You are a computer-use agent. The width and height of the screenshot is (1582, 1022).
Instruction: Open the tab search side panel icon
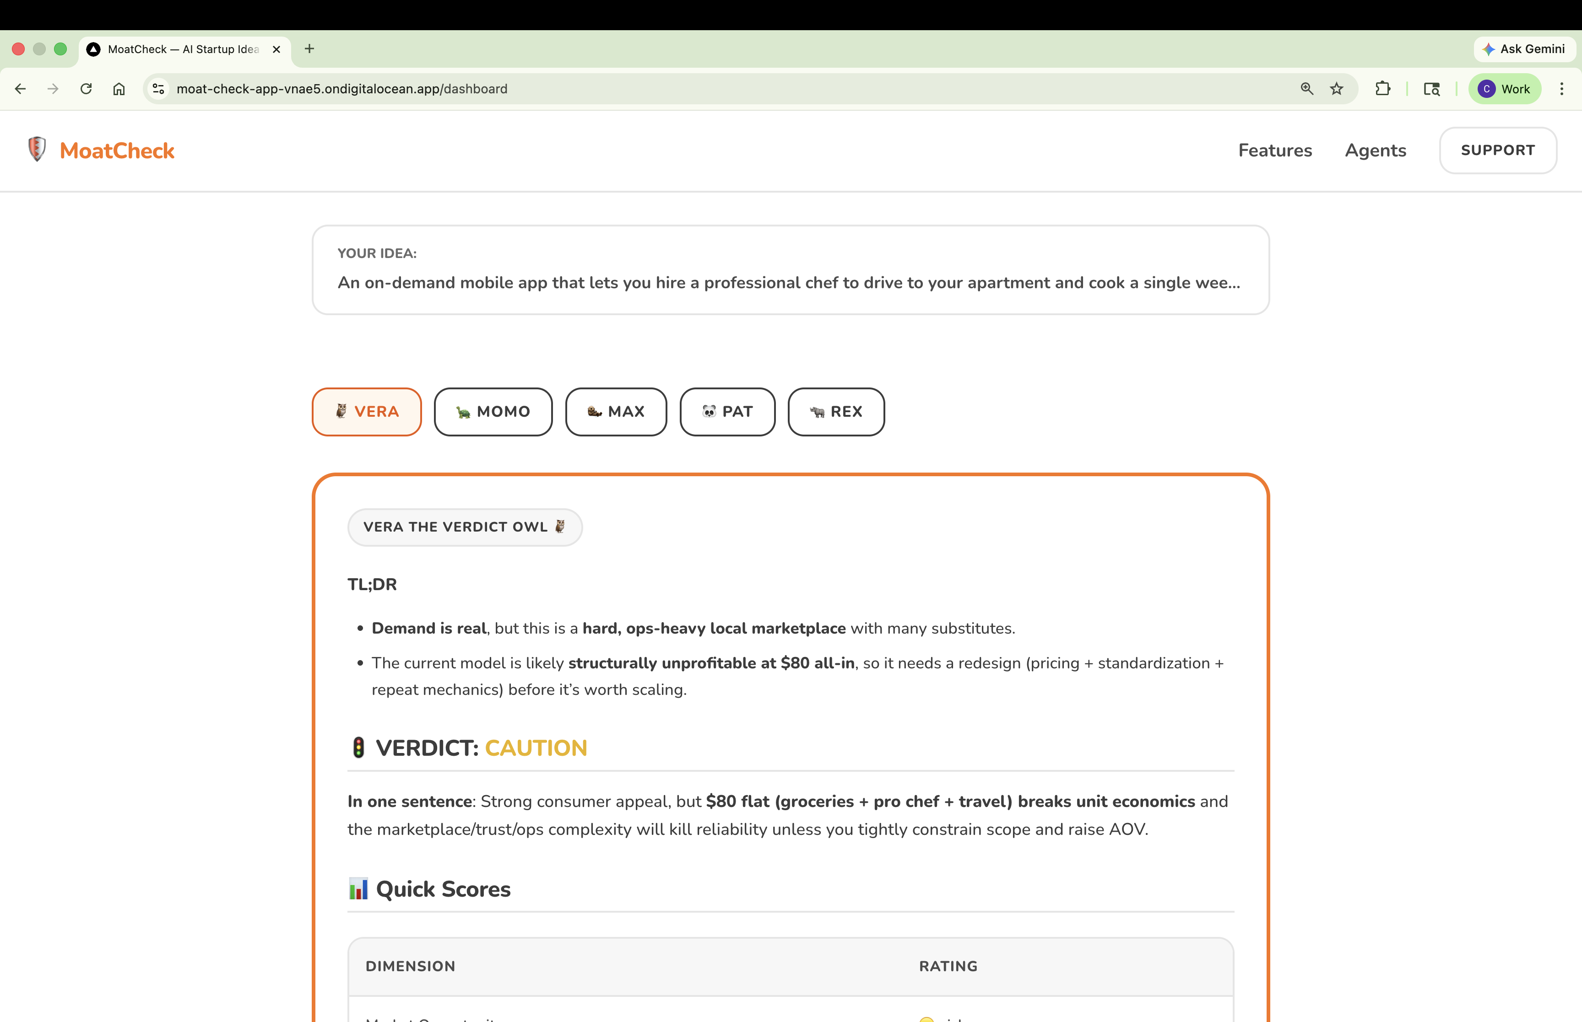tap(1431, 88)
